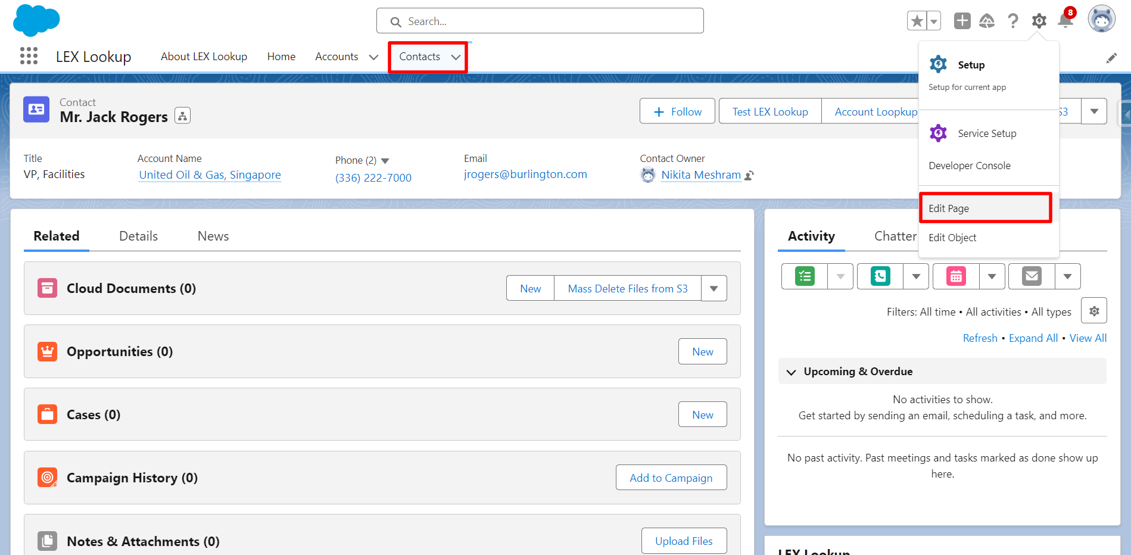The image size is (1131, 555).
Task: Go to the Home tab
Action: (x=281, y=57)
